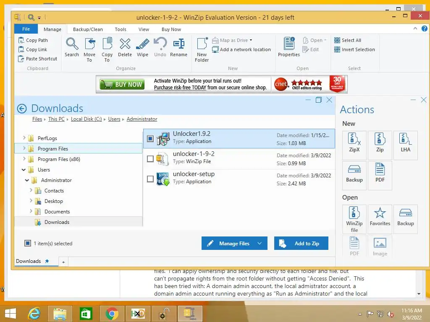
Task: Expand the Contacts folder
Action: [31, 190]
